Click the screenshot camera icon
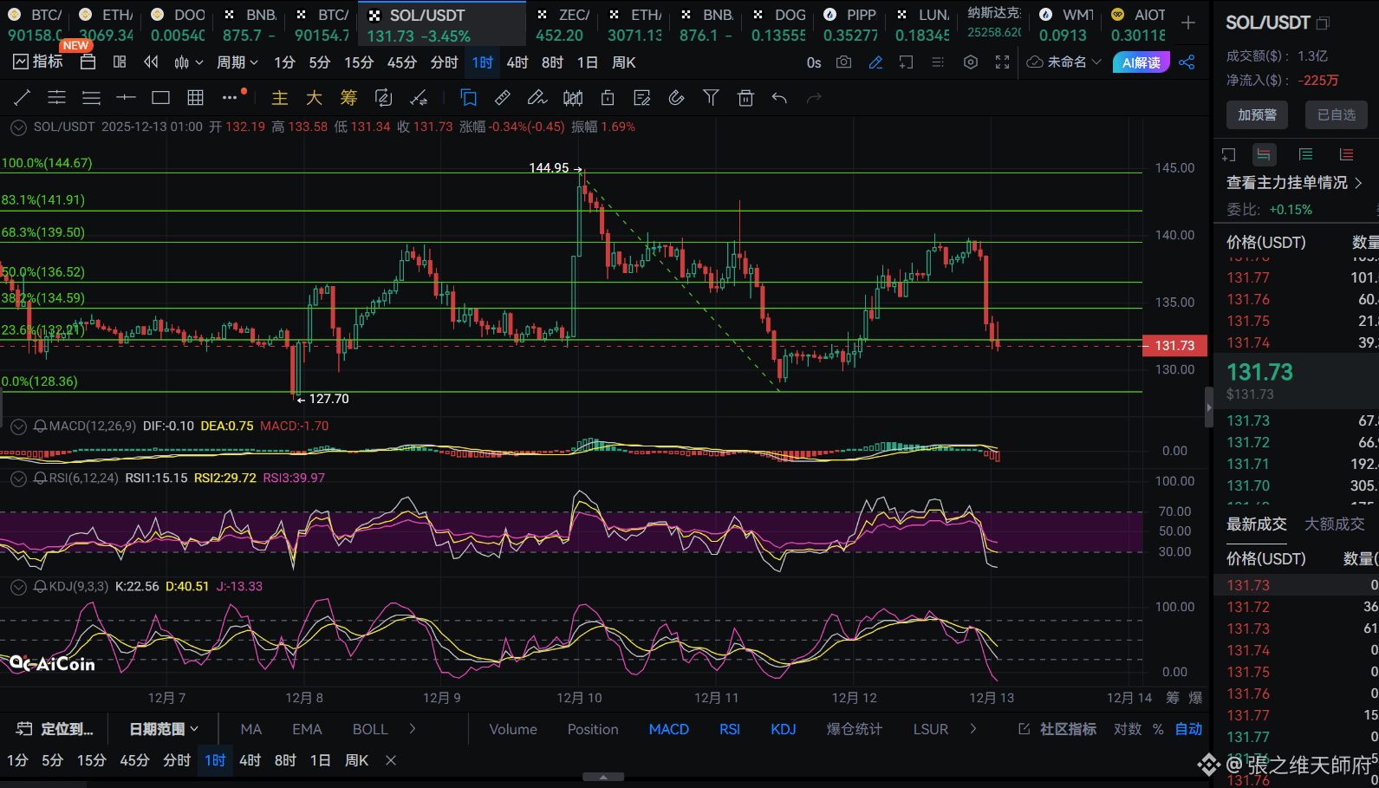 coord(843,62)
